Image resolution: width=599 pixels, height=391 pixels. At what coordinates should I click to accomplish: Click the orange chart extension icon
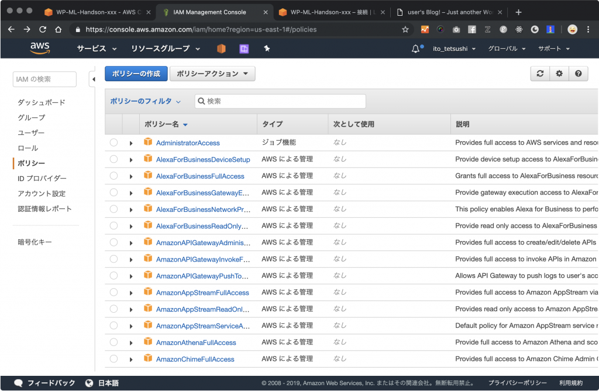pyautogui.click(x=425, y=29)
